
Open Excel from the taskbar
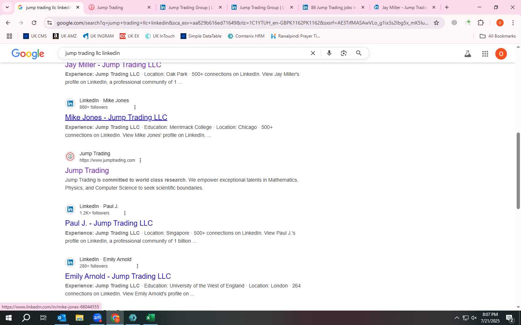(151, 318)
